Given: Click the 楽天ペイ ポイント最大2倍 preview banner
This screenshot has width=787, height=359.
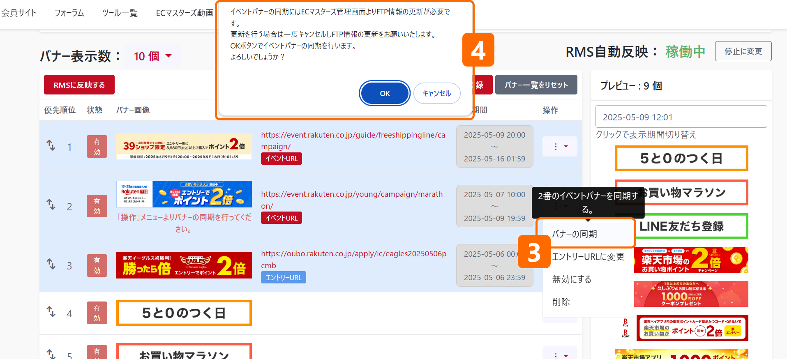Looking at the screenshot, I should [681, 328].
